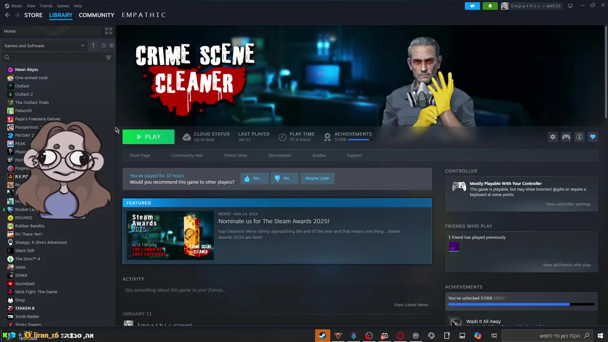Show ready-to-play games only play-circle icon

tap(112, 46)
